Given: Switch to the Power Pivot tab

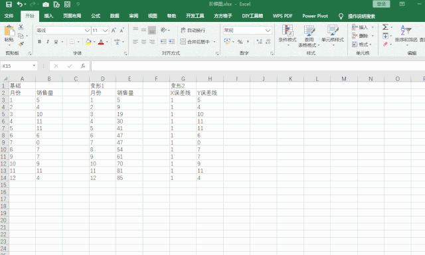Looking at the screenshot, I should pyautogui.click(x=315, y=16).
